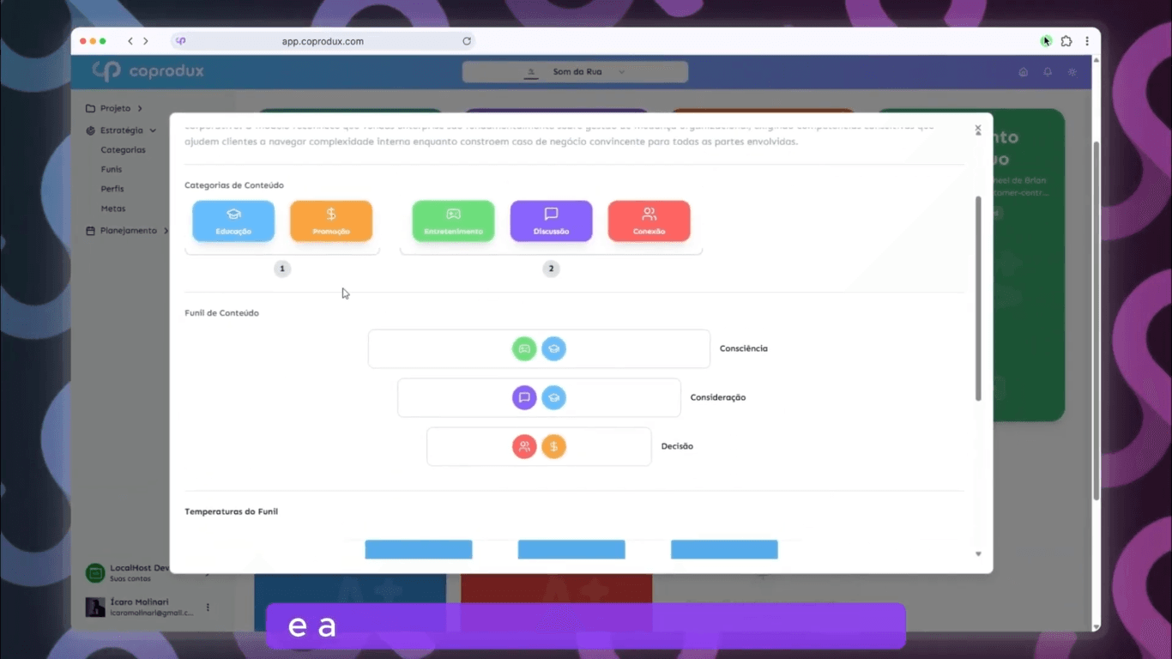
Task: Open the browser extensions puzzle icon
Action: pos(1066,41)
